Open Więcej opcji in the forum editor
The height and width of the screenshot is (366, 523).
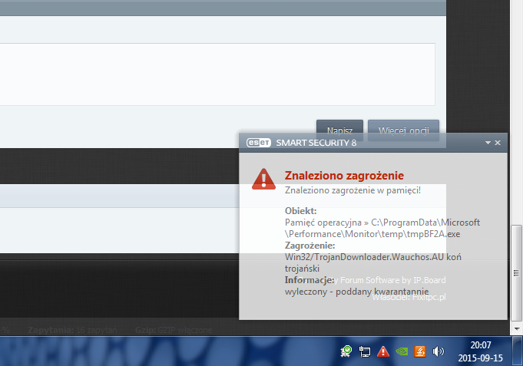[x=403, y=130]
